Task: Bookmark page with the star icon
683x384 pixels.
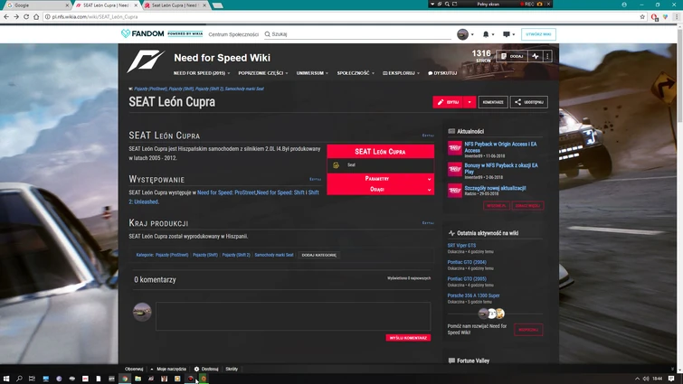Action: (642, 16)
